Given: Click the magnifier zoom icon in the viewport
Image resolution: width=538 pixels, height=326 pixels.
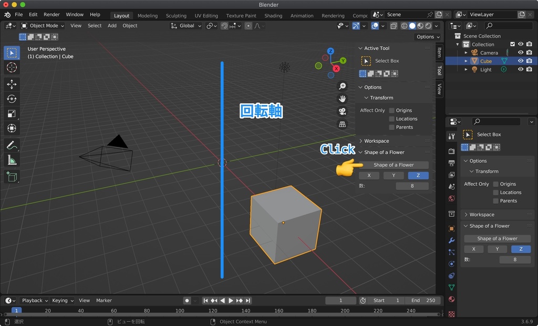Looking at the screenshot, I should coord(343,86).
